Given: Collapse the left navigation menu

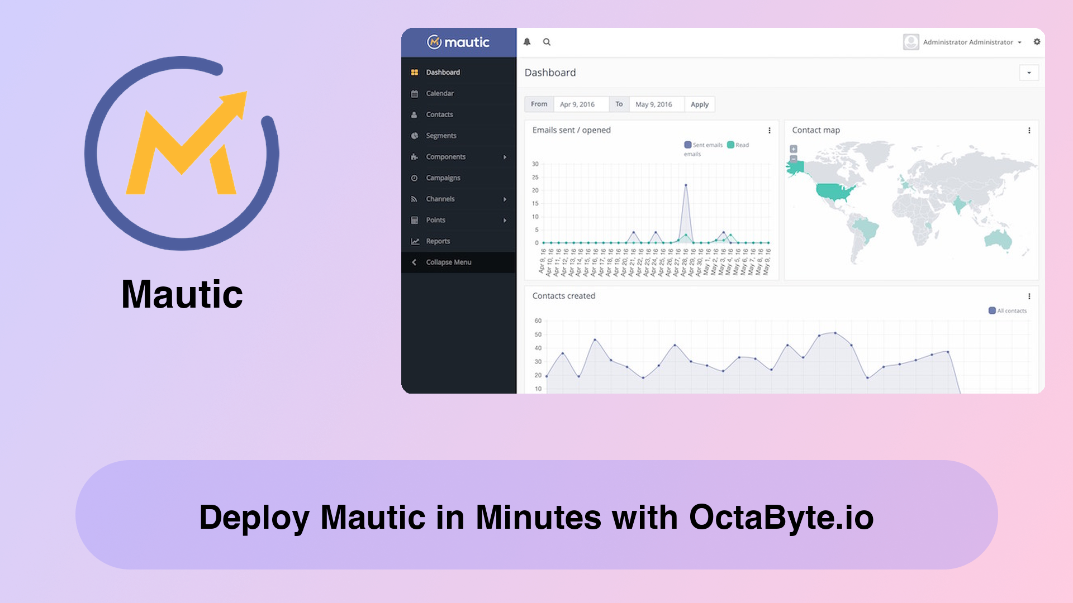Looking at the screenshot, I should click(x=449, y=262).
